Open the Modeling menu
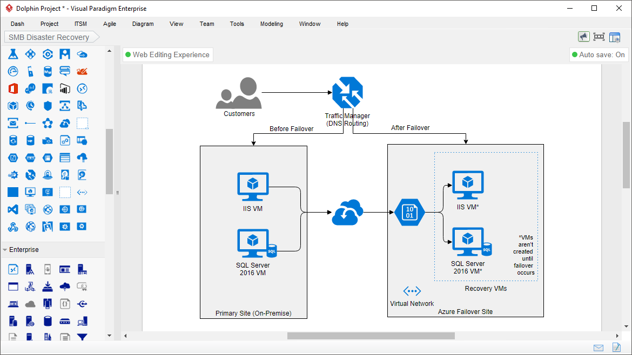The image size is (632, 355). (x=271, y=24)
